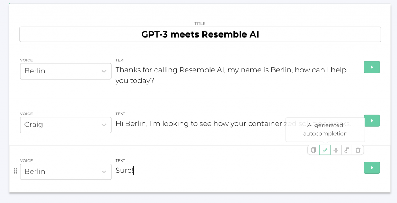Click the duplicate clip copy icon

point(313,150)
